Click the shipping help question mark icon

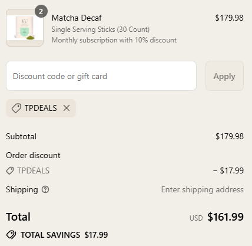point(45,189)
